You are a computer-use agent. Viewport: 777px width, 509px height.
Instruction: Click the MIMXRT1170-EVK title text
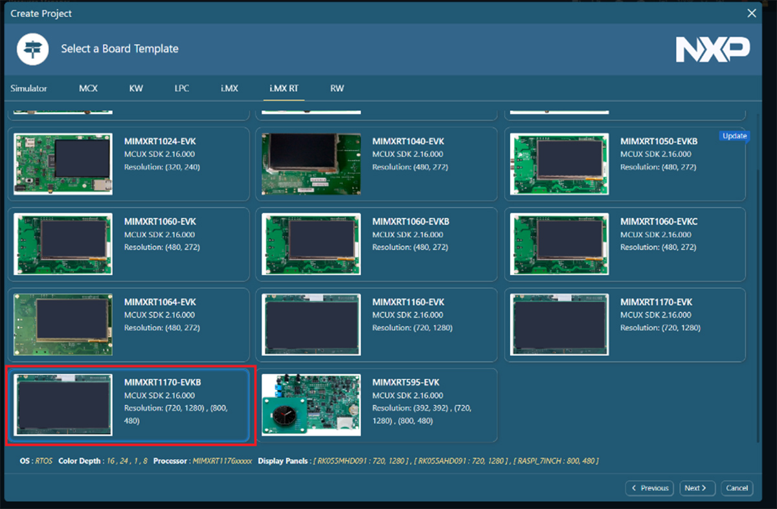[657, 302]
